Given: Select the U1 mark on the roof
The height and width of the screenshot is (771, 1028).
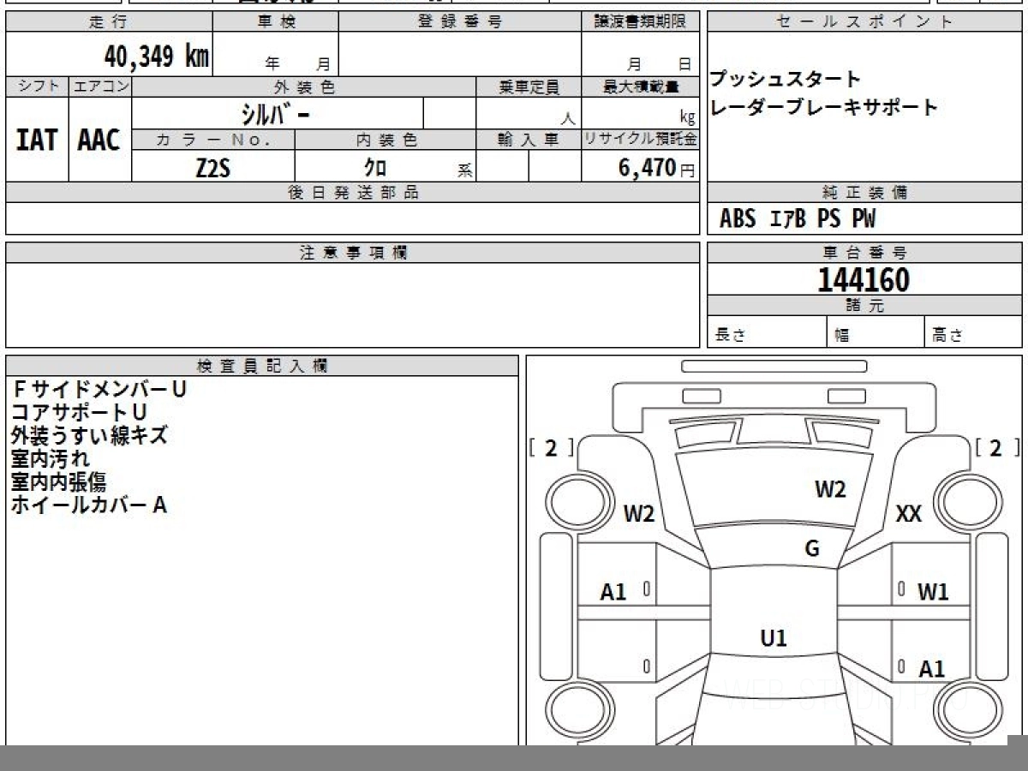Looking at the screenshot, I should click(774, 638).
